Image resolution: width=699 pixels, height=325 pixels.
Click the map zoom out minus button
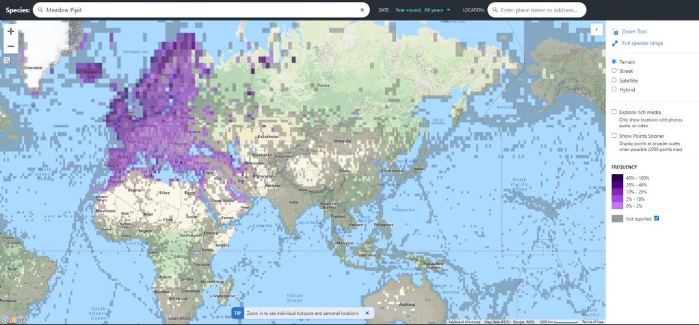11,46
